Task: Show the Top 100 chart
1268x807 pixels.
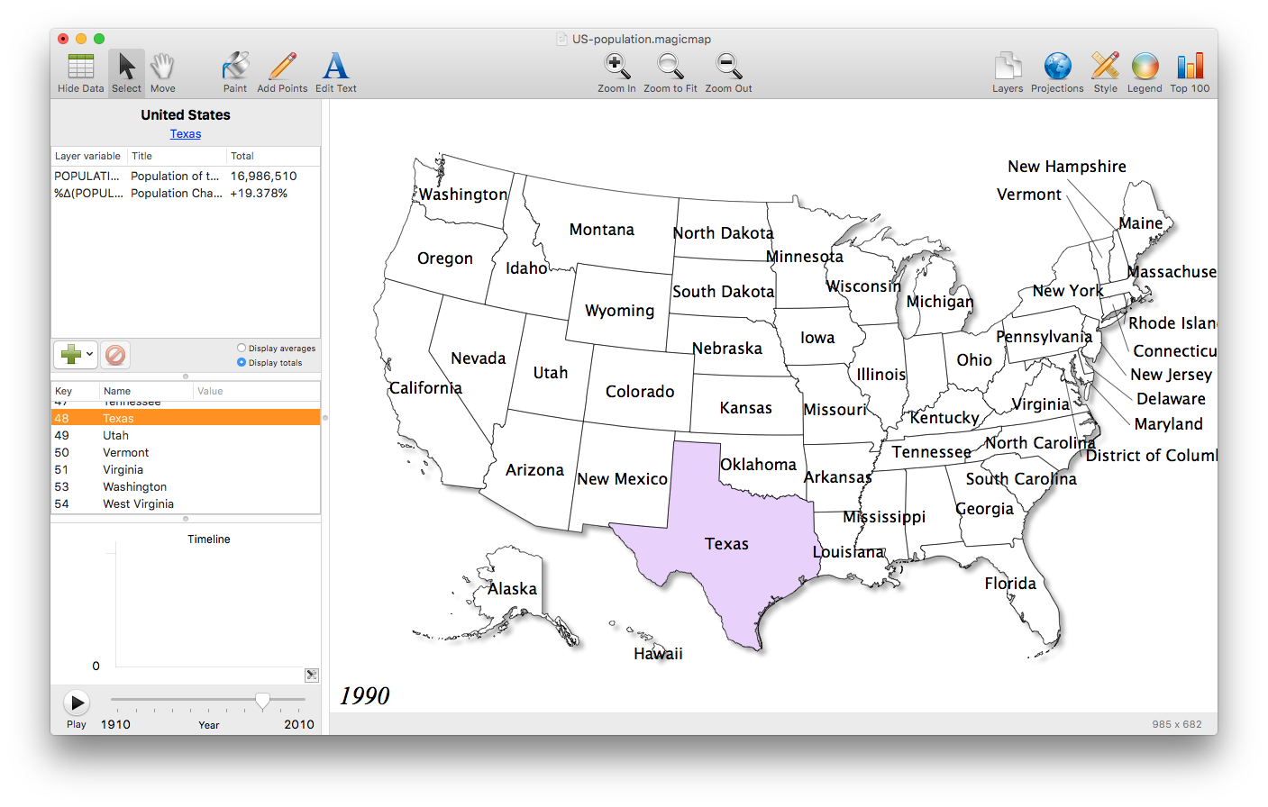Action: point(1190,72)
